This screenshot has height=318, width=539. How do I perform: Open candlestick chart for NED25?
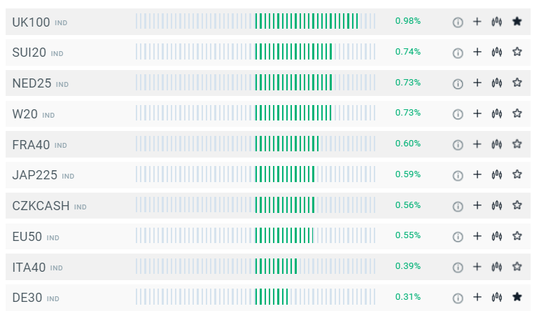pyautogui.click(x=497, y=83)
